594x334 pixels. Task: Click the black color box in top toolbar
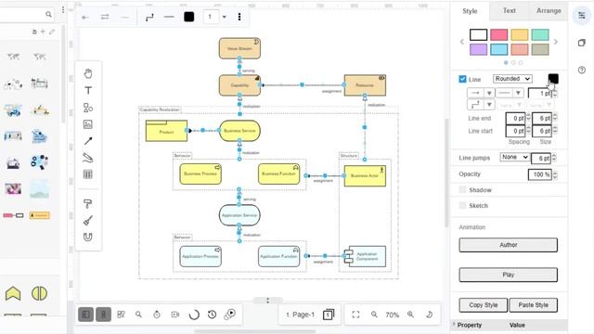click(x=189, y=17)
